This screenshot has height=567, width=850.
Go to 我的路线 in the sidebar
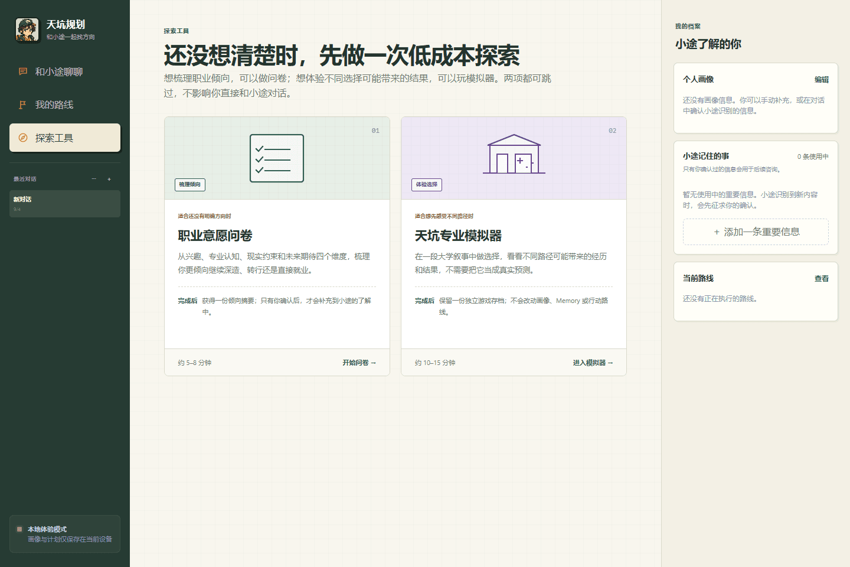pyautogui.click(x=65, y=105)
